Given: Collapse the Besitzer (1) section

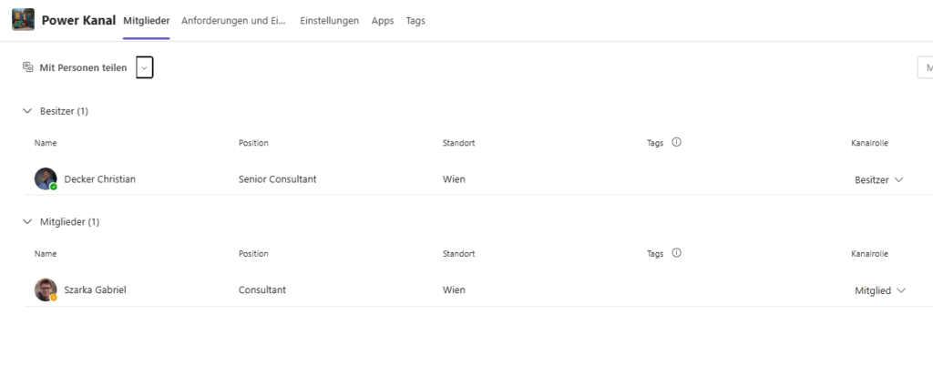Looking at the screenshot, I should click(x=26, y=111).
